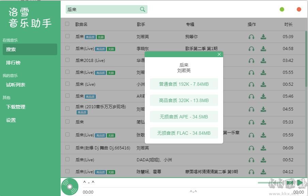The height and width of the screenshot is (196, 308).
Task: Check the box for 李晓东 后来(Live)
Action: coord(67,48)
